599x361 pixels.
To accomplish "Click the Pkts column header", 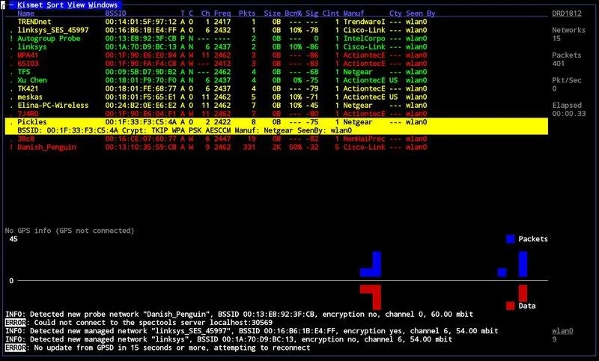I will (247, 13).
